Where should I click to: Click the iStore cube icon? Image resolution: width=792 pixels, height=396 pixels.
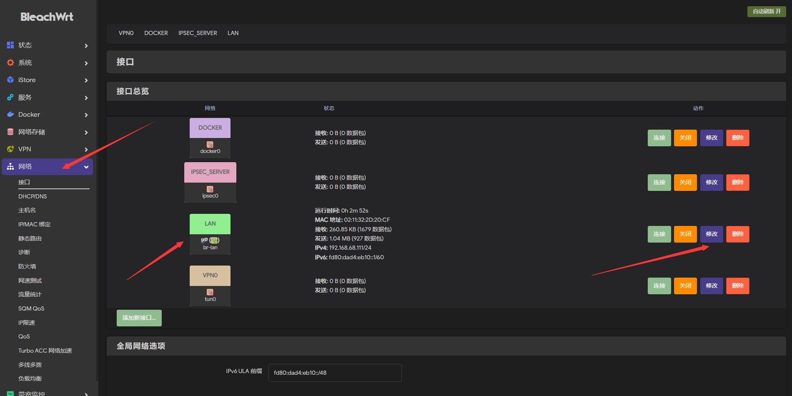click(x=10, y=80)
